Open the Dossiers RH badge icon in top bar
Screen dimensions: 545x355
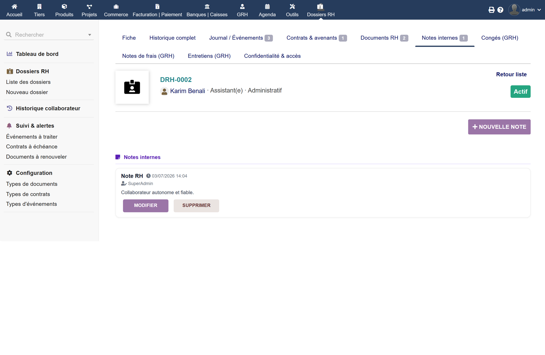320,6
